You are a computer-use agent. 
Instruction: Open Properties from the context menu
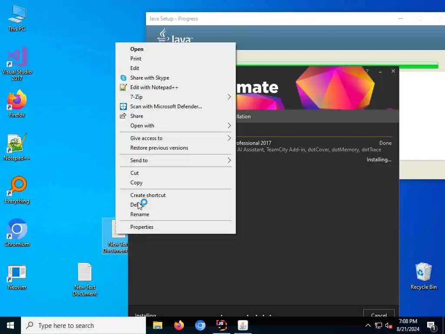(x=176, y=227)
